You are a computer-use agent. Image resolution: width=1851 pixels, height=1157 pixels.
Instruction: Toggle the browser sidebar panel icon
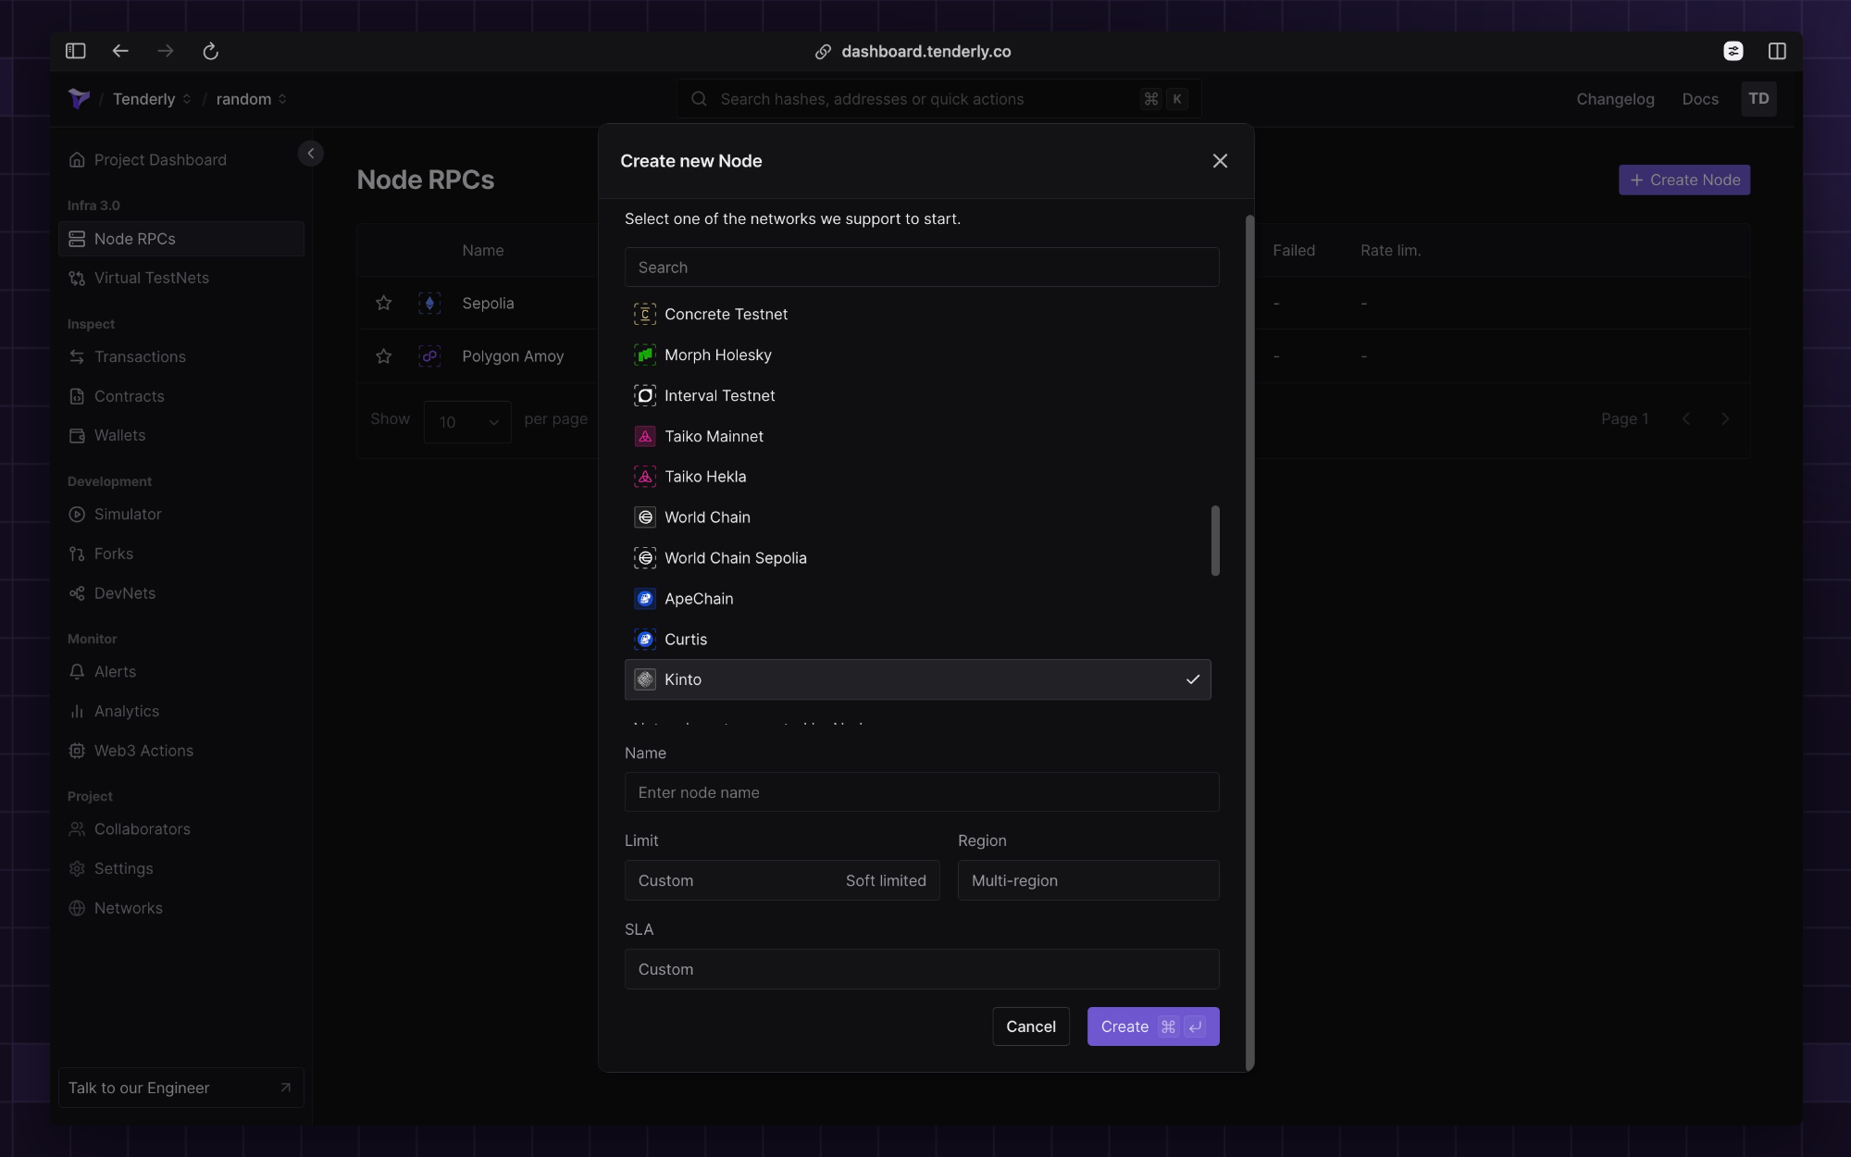coord(76,52)
